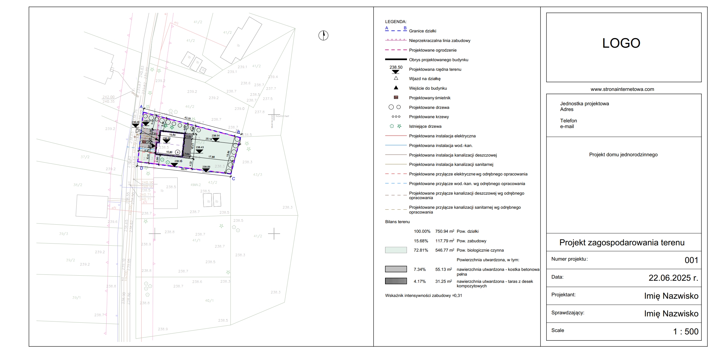Select the pink triangle building-line legend symbol
Viewport: 714px width, 353px height.
(396, 40)
